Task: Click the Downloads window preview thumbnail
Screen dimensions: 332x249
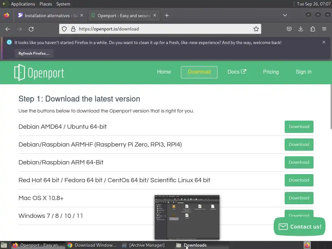Action: (x=187, y=218)
